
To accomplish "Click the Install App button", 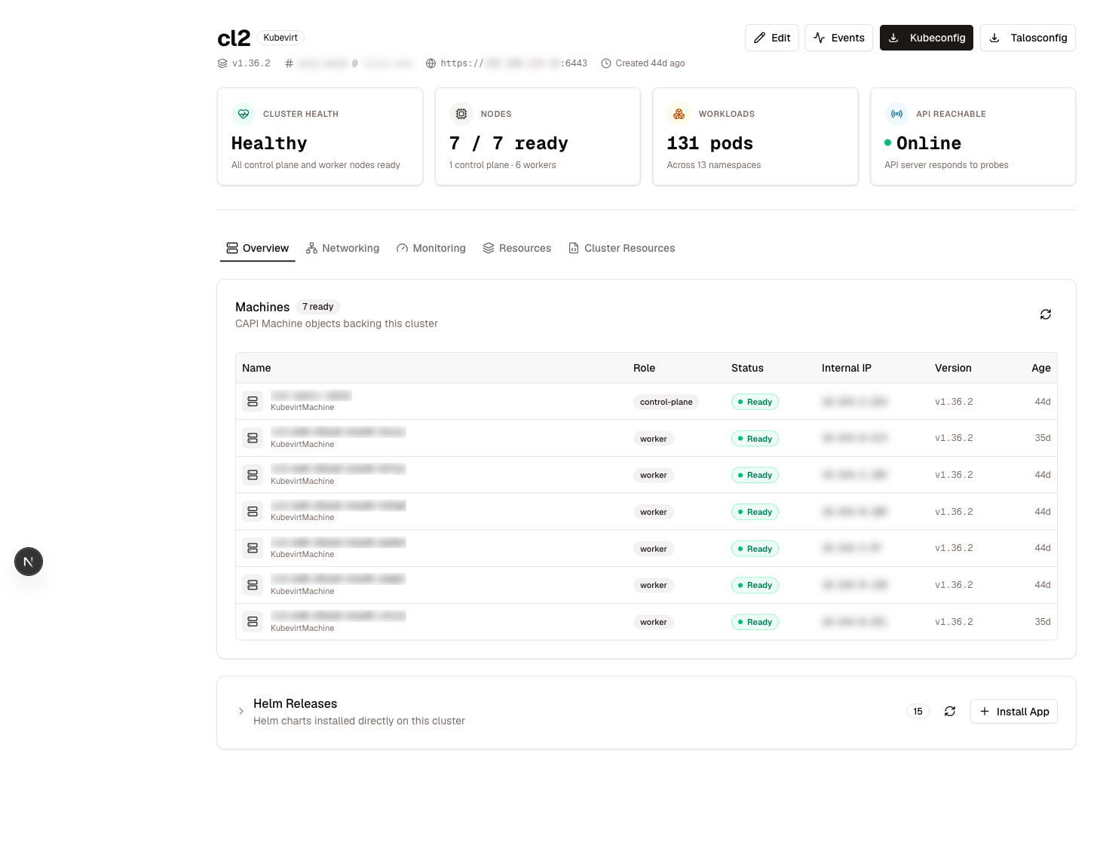I will [1014, 712].
